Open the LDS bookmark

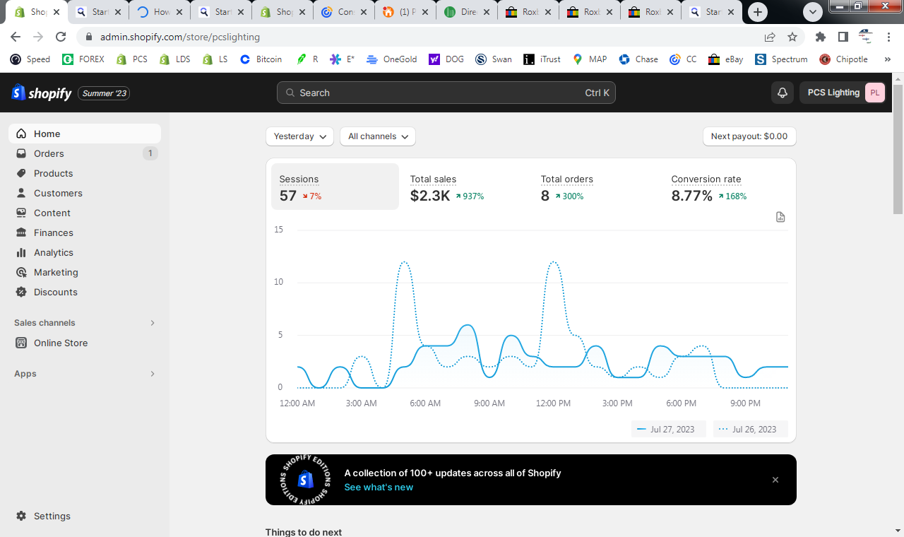click(174, 59)
